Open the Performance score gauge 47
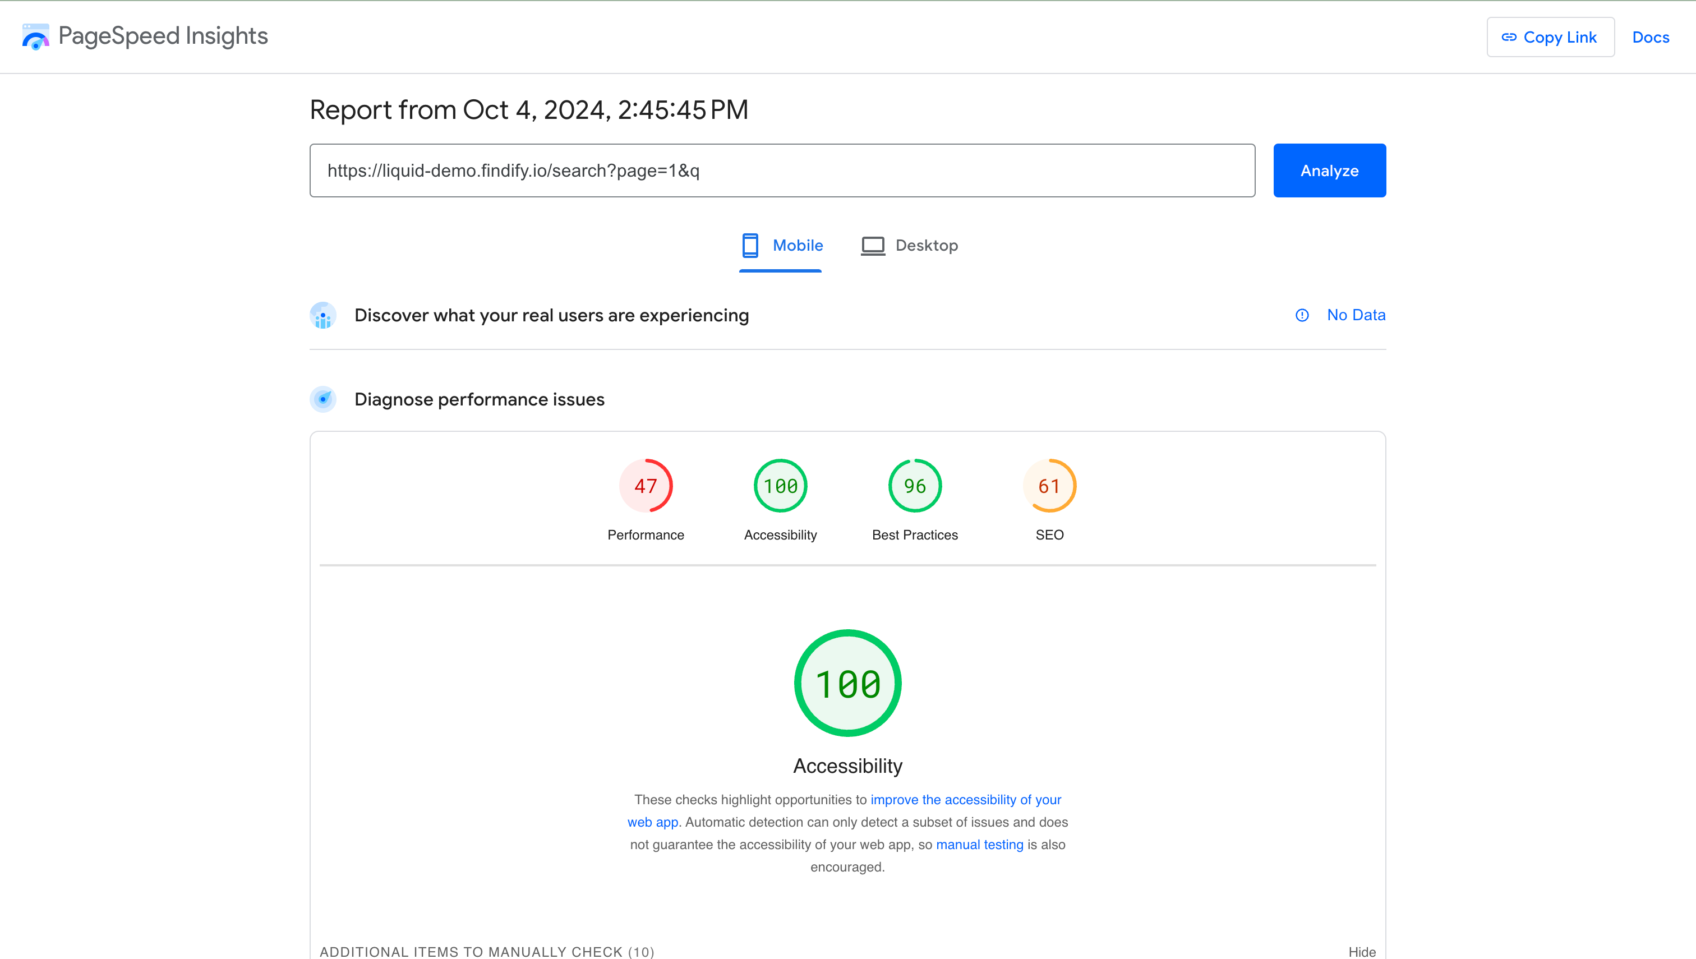Image resolution: width=1696 pixels, height=959 pixels. (646, 486)
